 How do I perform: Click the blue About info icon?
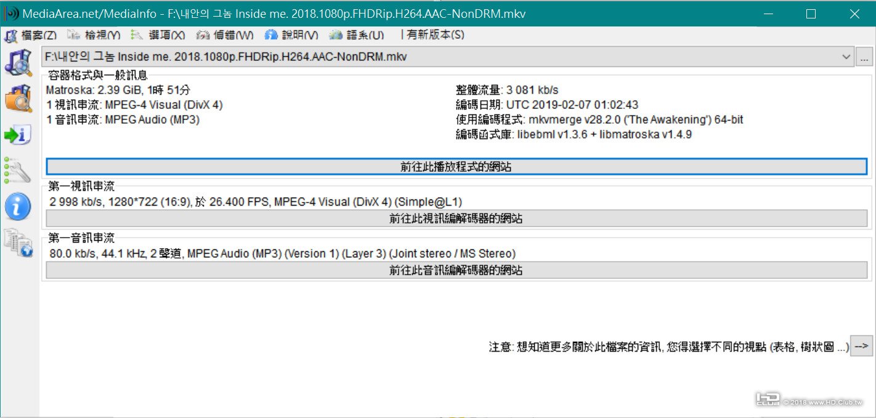click(18, 207)
